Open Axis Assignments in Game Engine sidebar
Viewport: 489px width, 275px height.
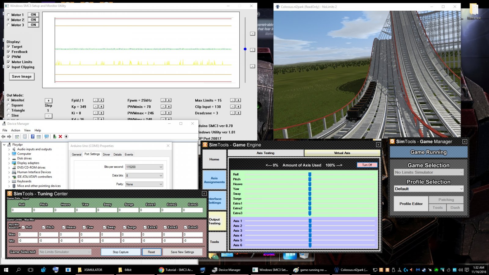(x=214, y=180)
